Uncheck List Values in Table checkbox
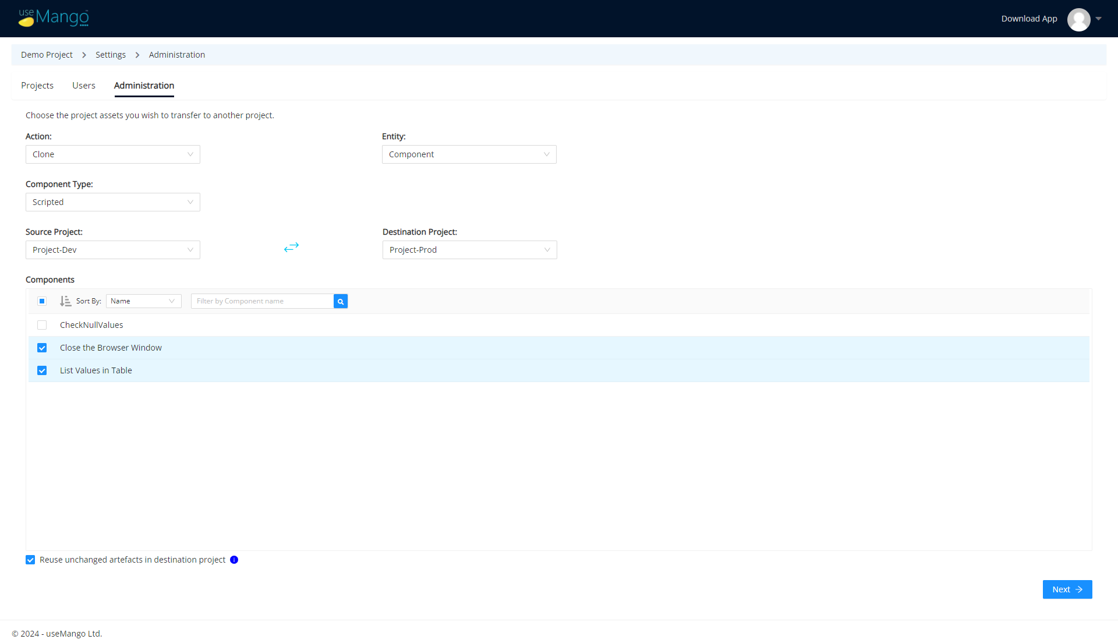1118x643 pixels. [42, 370]
